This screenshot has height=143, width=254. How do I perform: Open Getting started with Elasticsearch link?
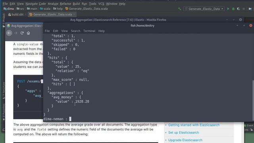pos(194,125)
